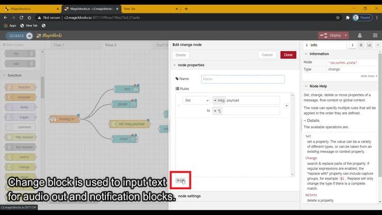This screenshot has height=215, width=382.
Task: Open the info icon sidebar tab
Action: 352,45
